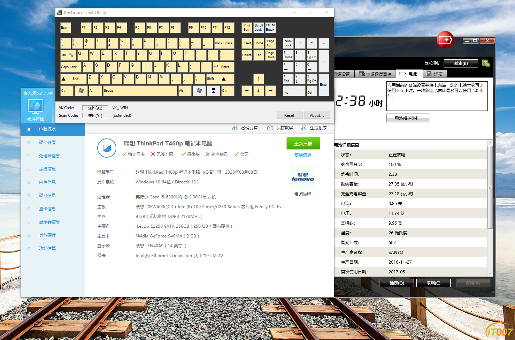Click the Caps Lock key

click(x=71, y=67)
